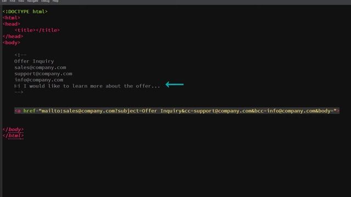Click the closing </body> tag
The height and width of the screenshot is (197, 351).
pos(13,130)
